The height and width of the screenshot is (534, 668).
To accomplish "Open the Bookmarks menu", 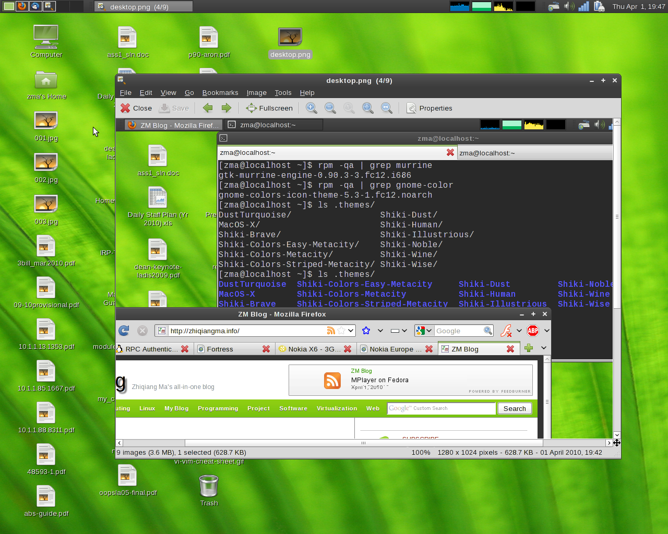I will (220, 92).
